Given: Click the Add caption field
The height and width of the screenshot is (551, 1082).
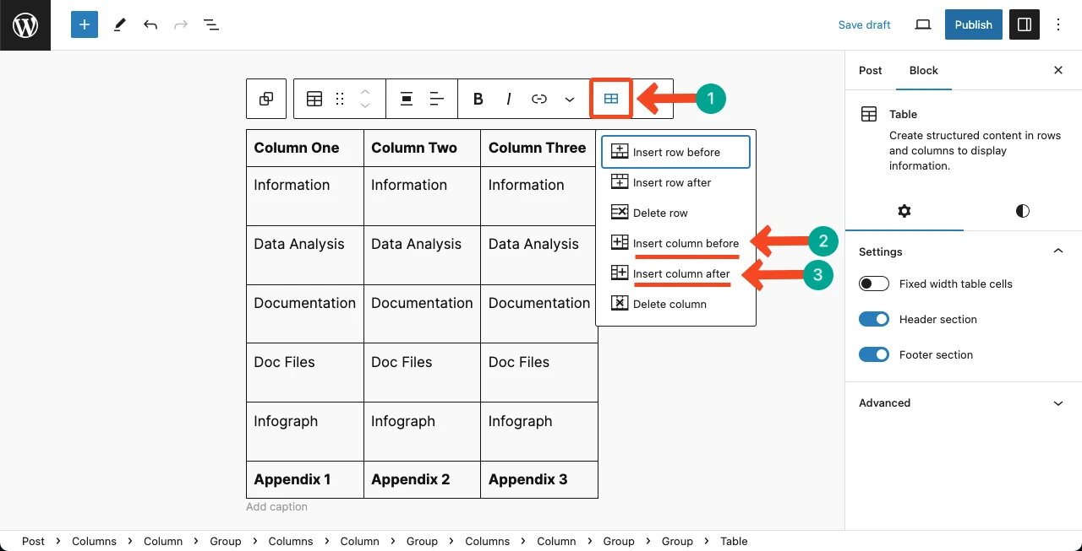Looking at the screenshot, I should point(276,507).
